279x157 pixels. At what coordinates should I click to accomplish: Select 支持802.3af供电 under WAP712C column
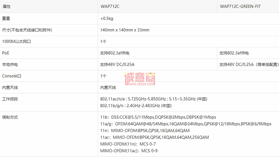(x=115, y=53)
